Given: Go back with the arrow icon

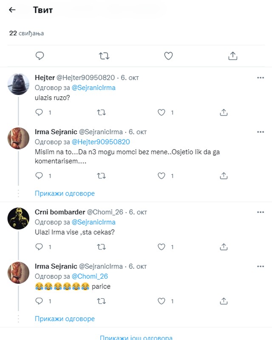Looking at the screenshot, I should coord(12,10).
